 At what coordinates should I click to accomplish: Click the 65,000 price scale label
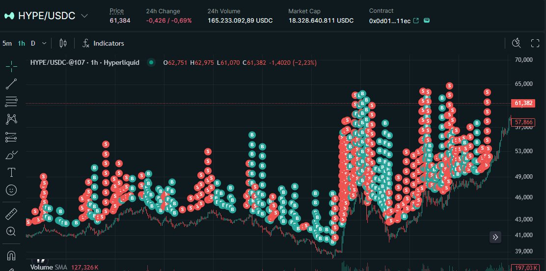pyautogui.click(x=524, y=84)
